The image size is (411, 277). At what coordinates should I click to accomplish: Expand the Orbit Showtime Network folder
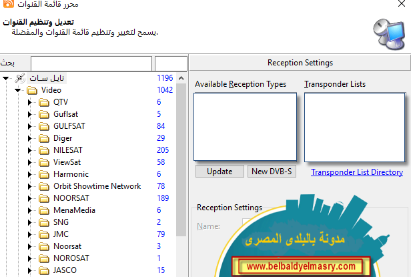point(29,186)
